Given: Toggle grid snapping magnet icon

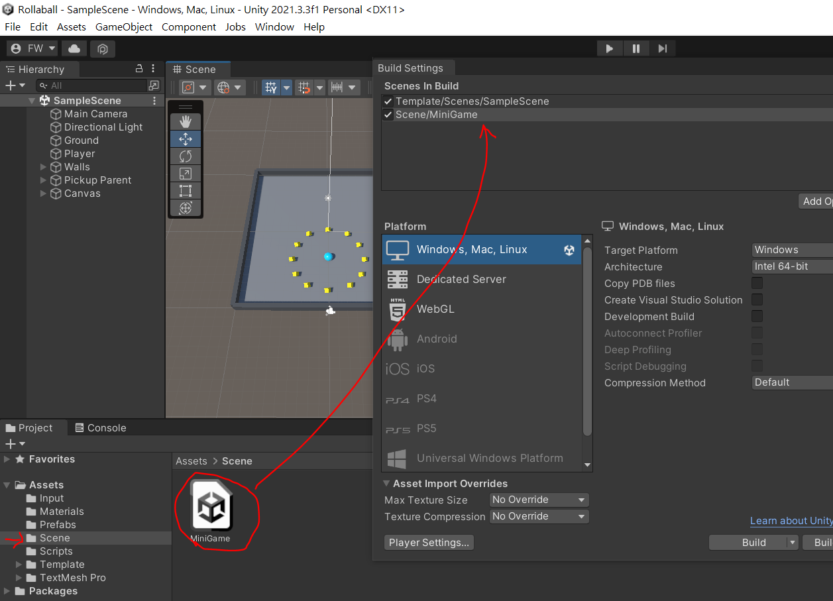Looking at the screenshot, I should click(305, 87).
